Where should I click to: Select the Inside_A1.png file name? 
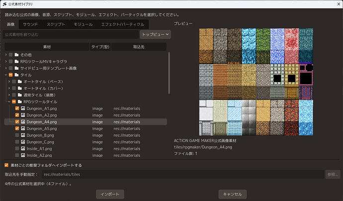pos(39,149)
